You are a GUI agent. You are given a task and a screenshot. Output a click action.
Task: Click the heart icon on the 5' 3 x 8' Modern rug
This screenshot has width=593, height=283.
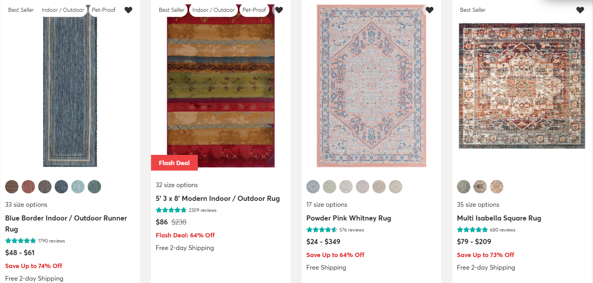(x=279, y=10)
